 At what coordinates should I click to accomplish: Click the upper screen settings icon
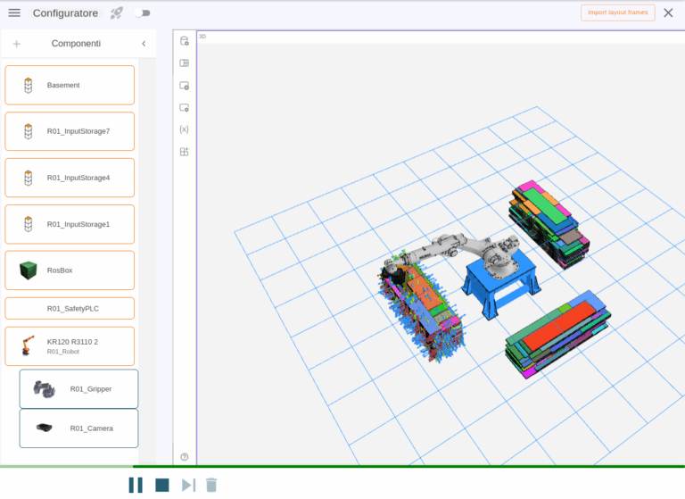tap(185, 86)
